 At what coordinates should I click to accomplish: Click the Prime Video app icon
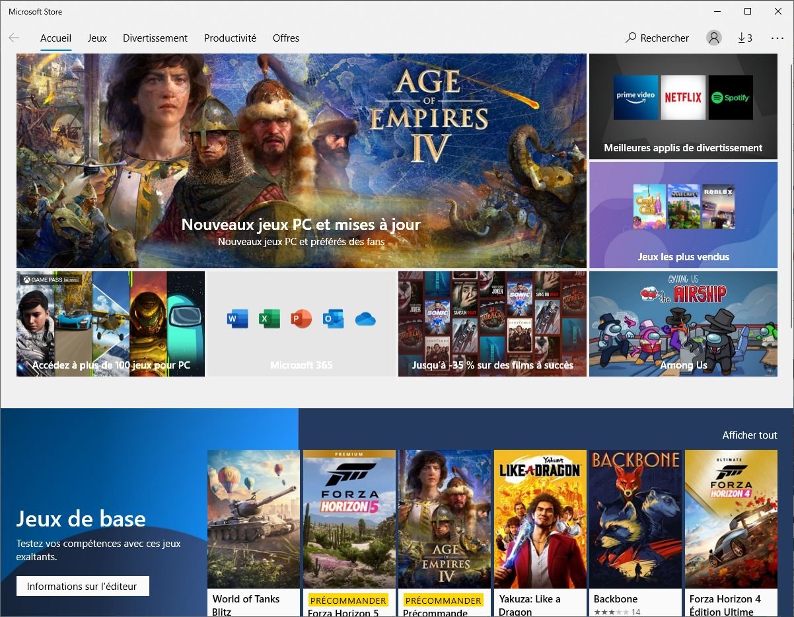pyautogui.click(x=635, y=97)
